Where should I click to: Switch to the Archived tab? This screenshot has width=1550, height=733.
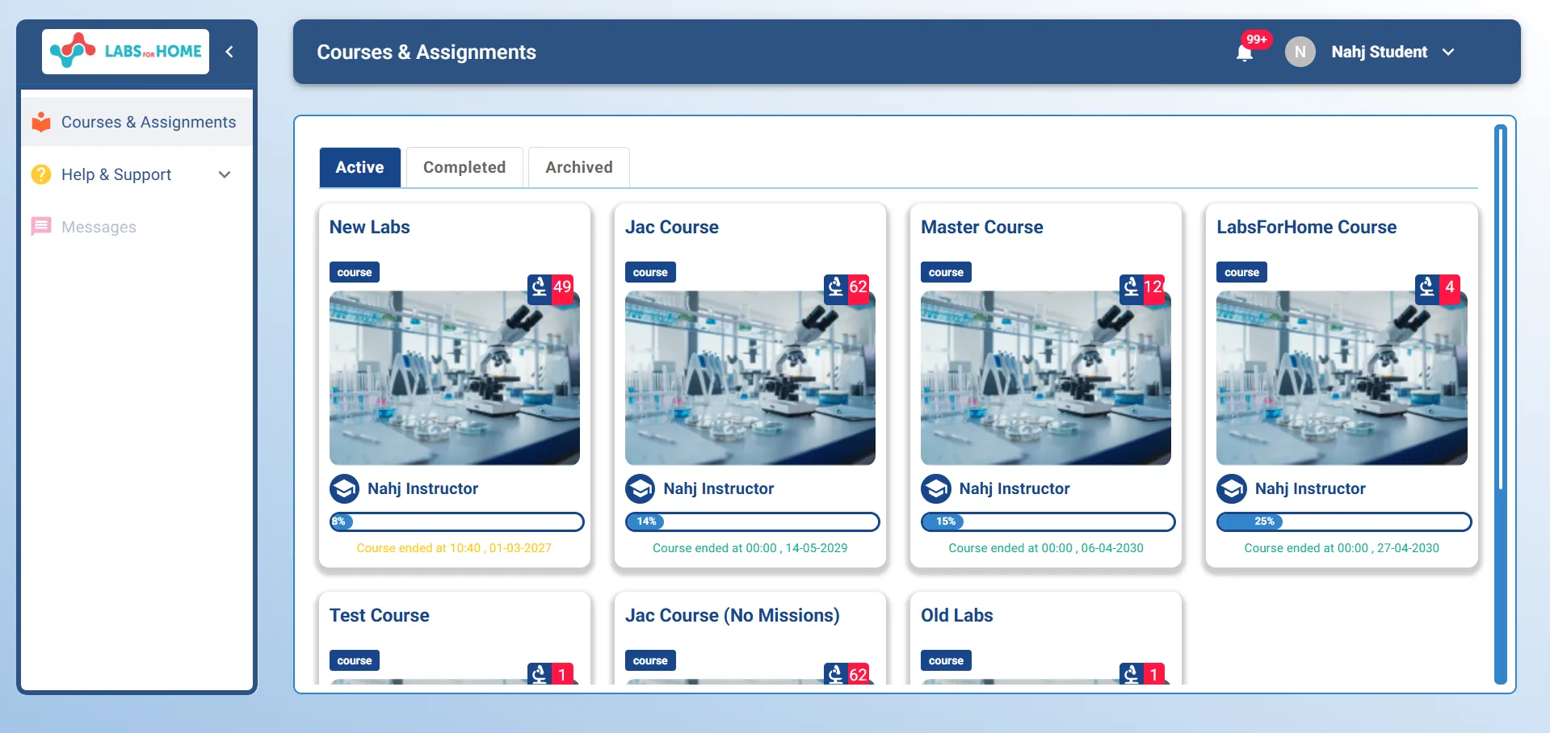(x=578, y=167)
